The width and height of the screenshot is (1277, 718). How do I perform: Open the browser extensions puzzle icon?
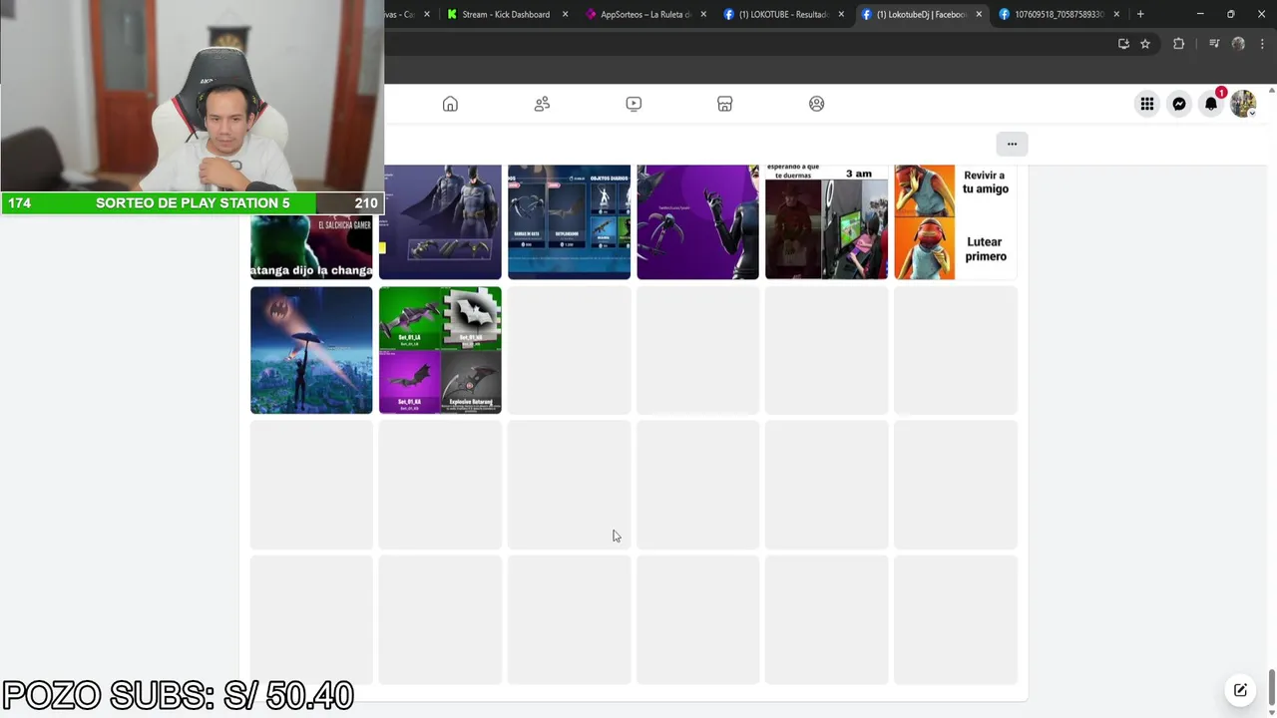[1178, 44]
